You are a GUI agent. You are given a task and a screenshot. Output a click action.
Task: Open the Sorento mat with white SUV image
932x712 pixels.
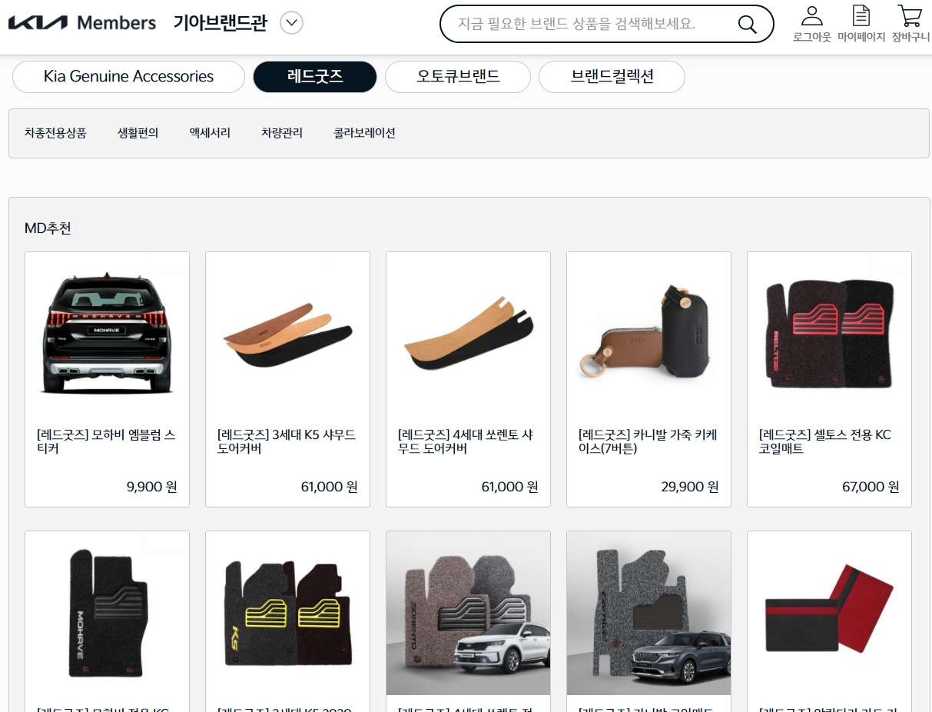click(x=468, y=613)
